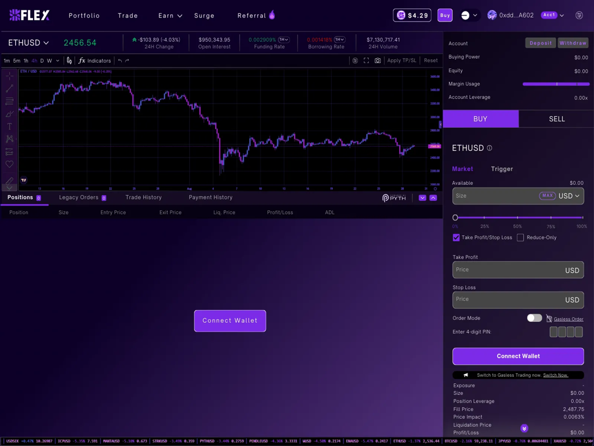Expand the ETHUSD market pair dropdown
594x446 pixels.
28,43
